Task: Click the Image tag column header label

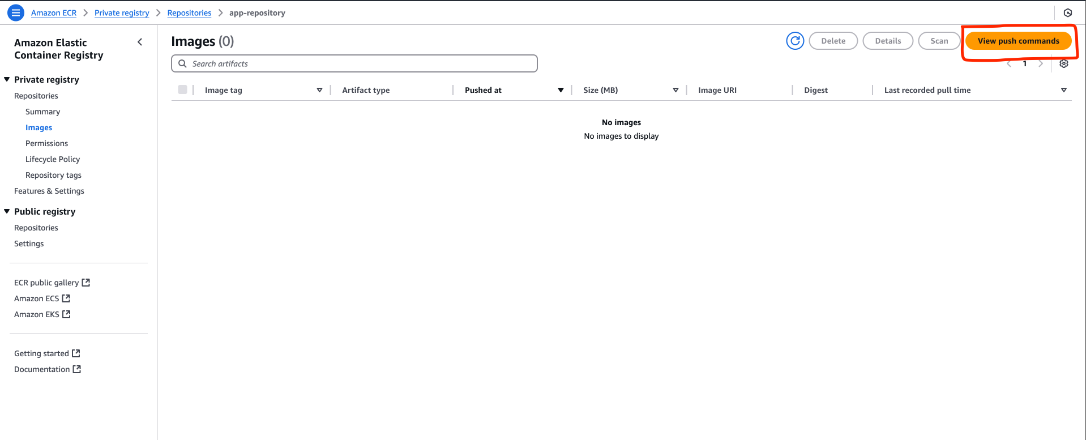Action: [224, 90]
